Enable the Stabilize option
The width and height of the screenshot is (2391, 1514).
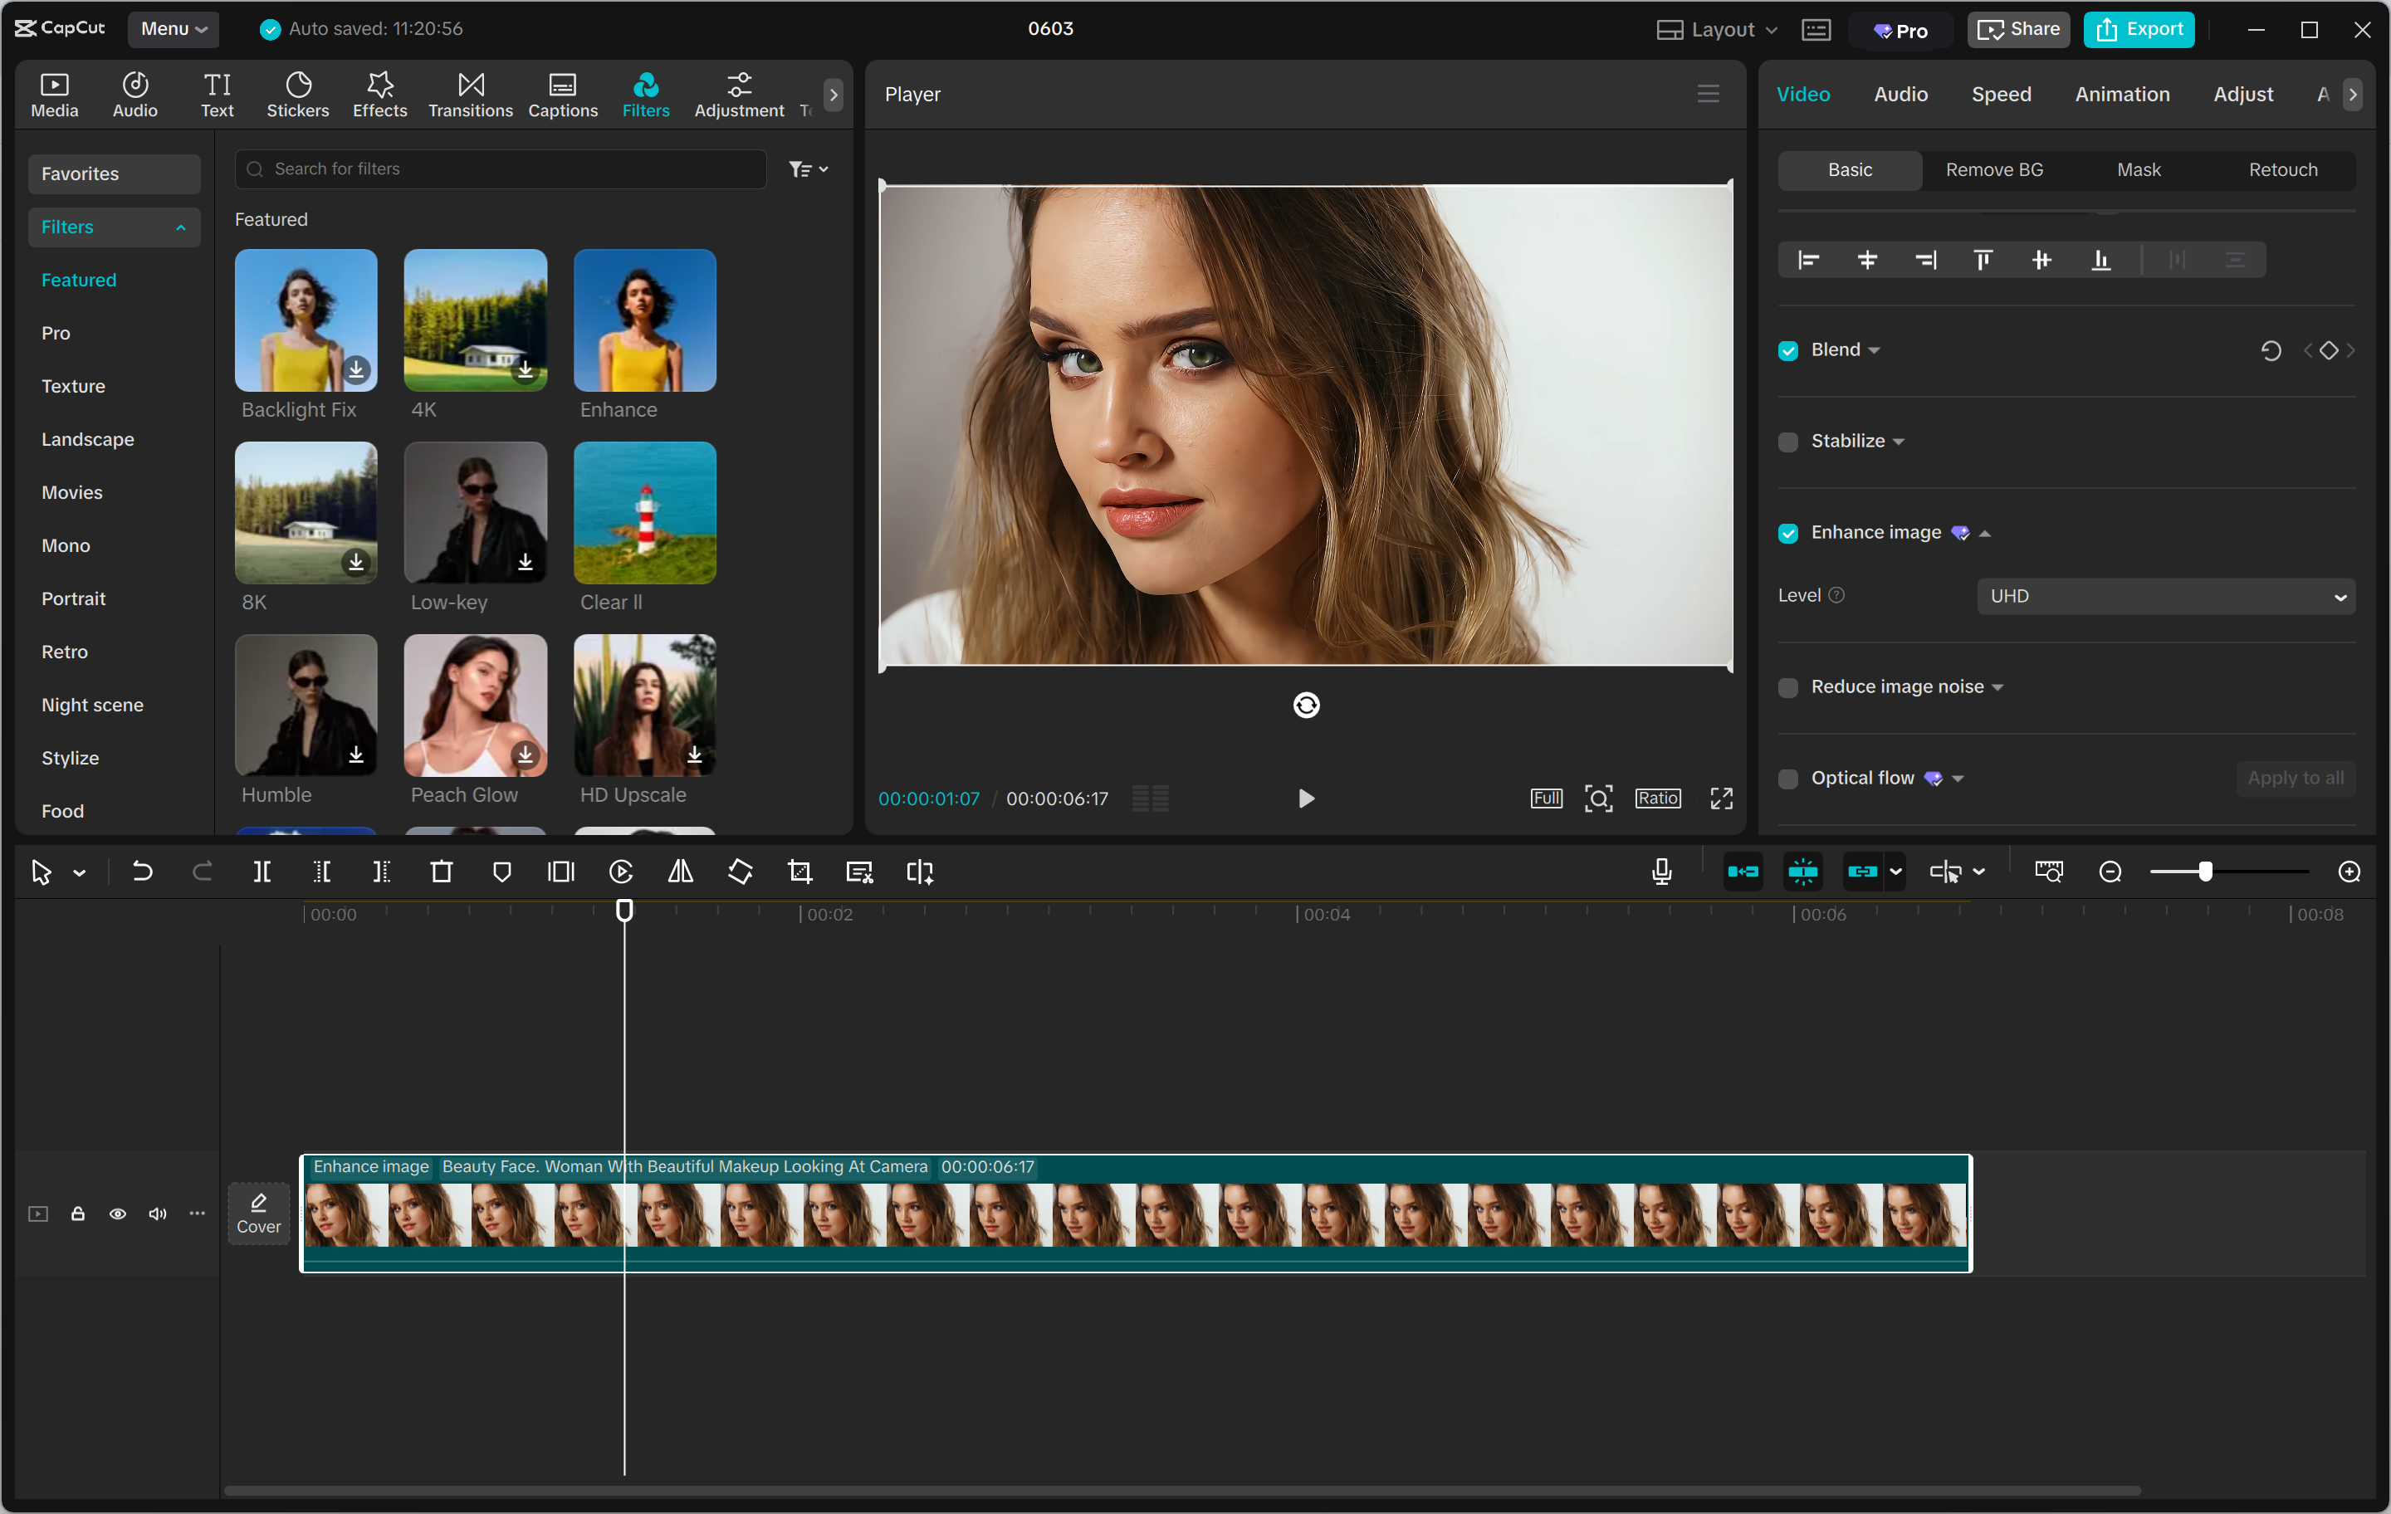(1787, 442)
